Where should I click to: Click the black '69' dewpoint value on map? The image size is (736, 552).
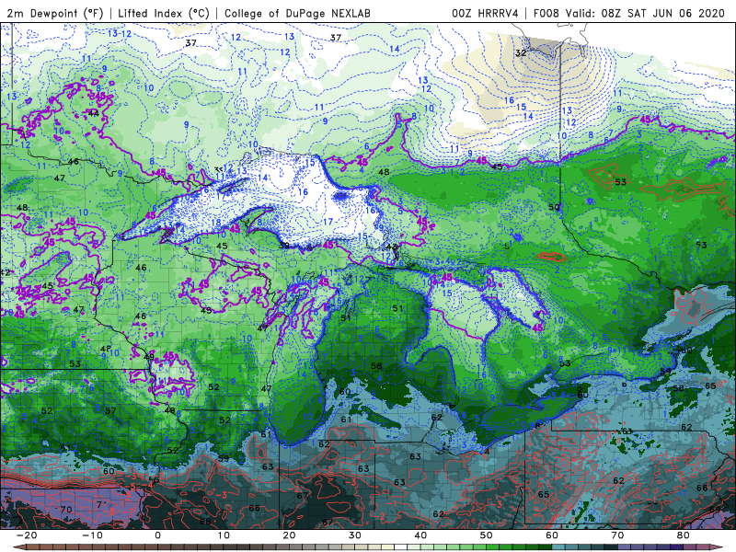[x=715, y=510]
